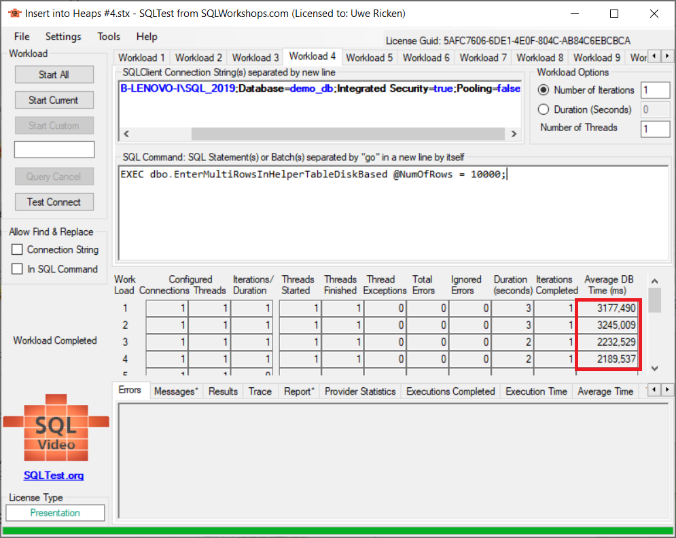Maximize the SQLTest window

click(614, 14)
